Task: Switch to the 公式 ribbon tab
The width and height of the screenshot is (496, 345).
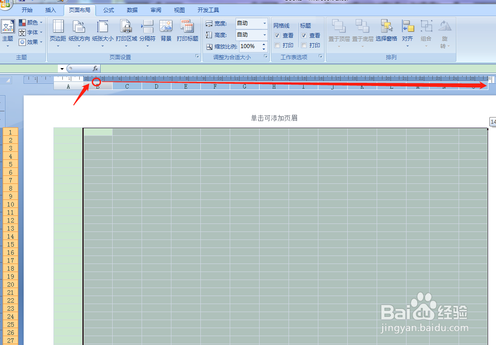Action: click(x=108, y=9)
